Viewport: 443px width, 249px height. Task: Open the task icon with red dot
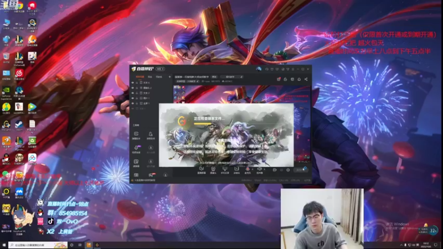pyautogui.click(x=279, y=79)
